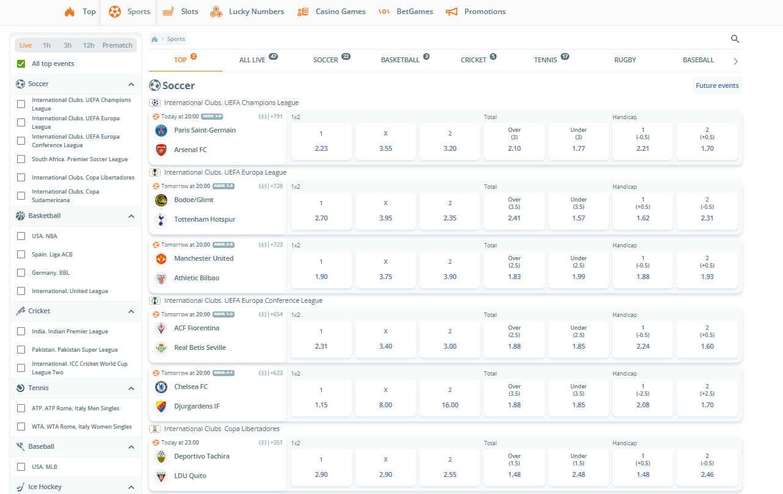Uncheck All top events checkbox
The width and height of the screenshot is (783, 494).
point(21,64)
